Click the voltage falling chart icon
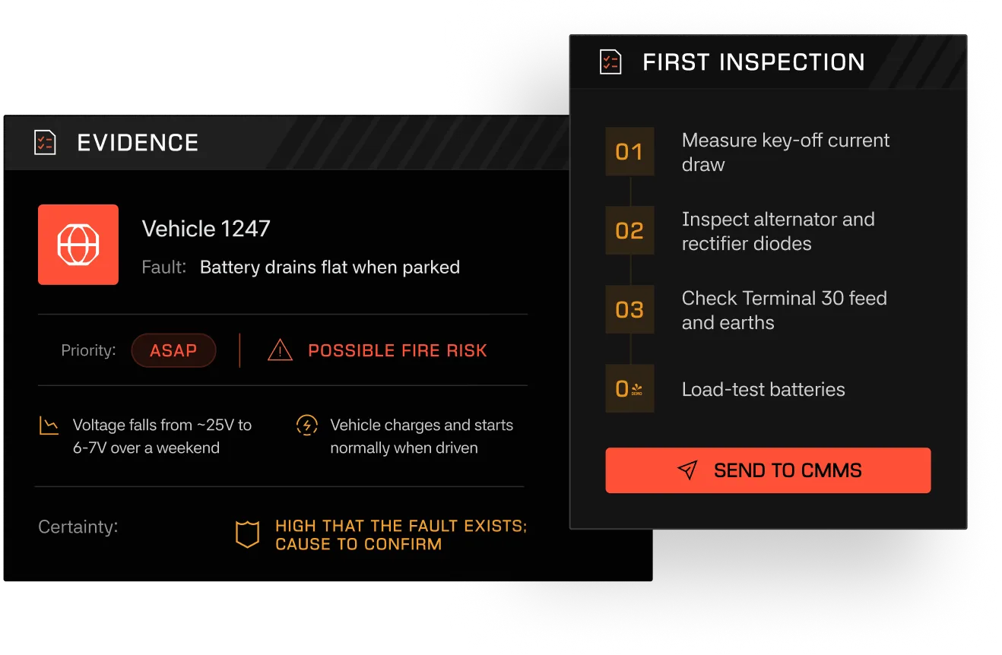This screenshot has width=1002, height=655. [x=49, y=426]
